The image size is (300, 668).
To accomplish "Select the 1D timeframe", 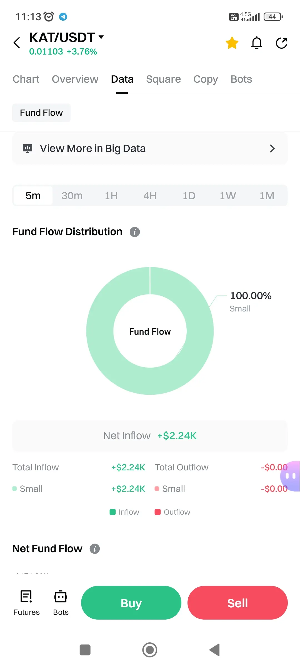I will pos(189,196).
